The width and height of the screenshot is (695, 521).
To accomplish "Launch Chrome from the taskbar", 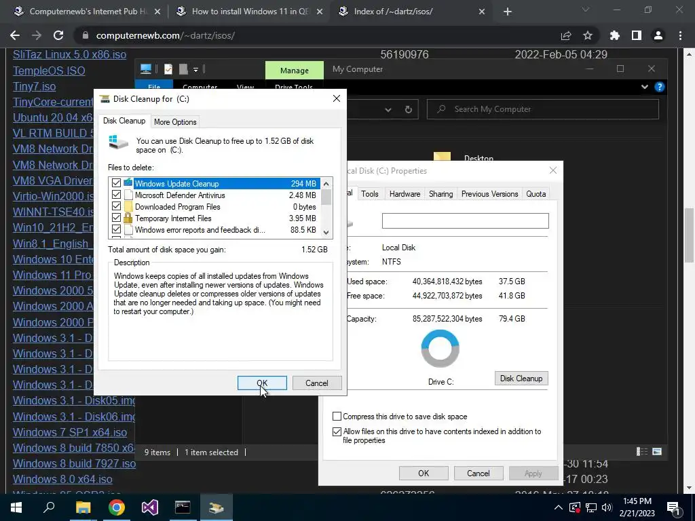I will (116, 507).
